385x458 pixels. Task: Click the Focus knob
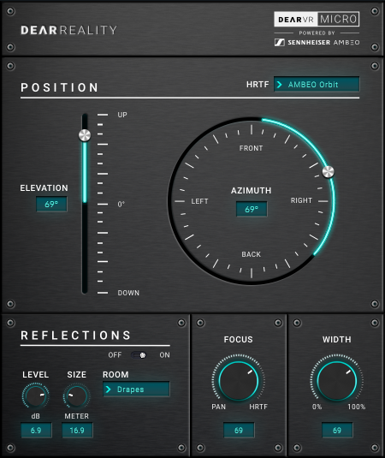pos(239,381)
